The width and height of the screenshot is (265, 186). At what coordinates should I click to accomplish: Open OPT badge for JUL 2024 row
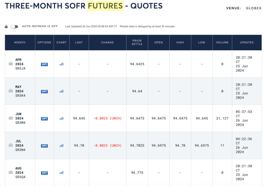pyautogui.click(x=44, y=146)
